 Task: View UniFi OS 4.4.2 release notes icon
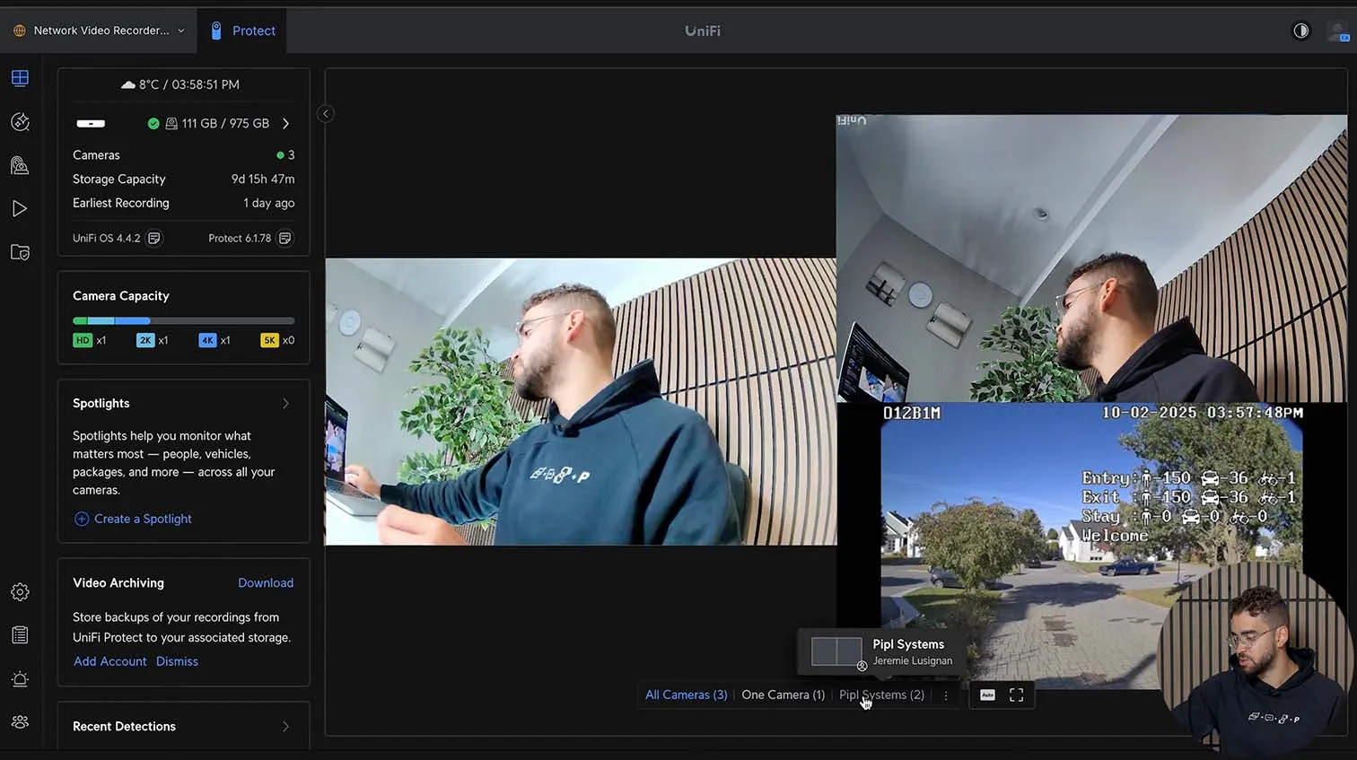click(154, 239)
